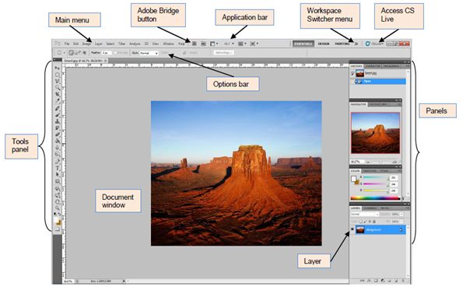The height and width of the screenshot is (290, 463).
Task: Click the Adobe Bridge button
Action: [x=195, y=44]
